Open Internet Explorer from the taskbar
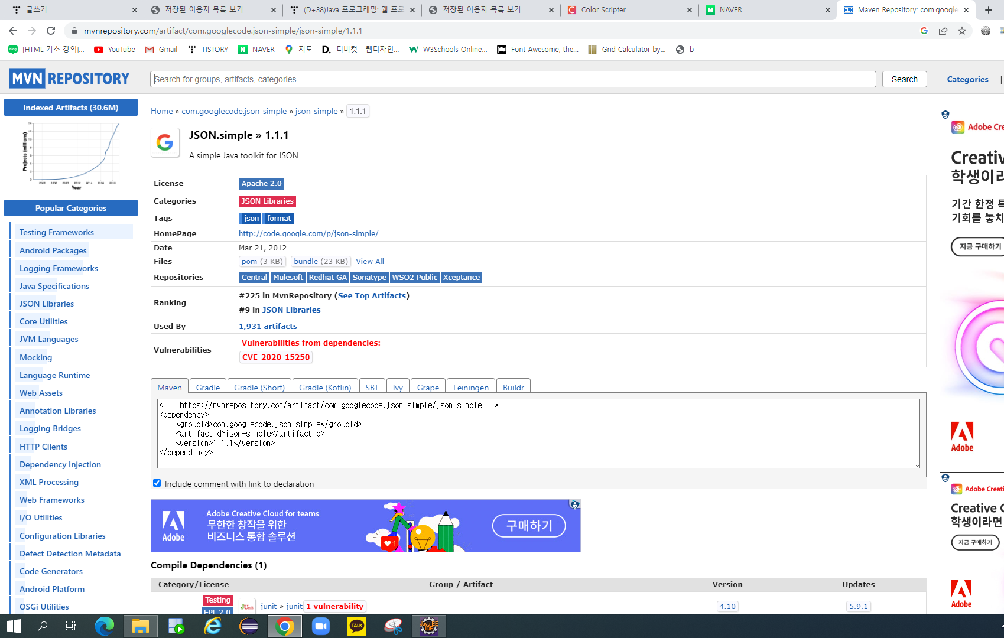The image size is (1004, 638). (213, 626)
